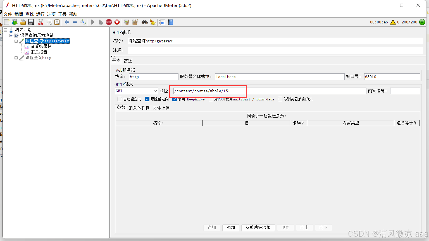
Task: Save the test plan with floppy icon
Action: (31, 22)
